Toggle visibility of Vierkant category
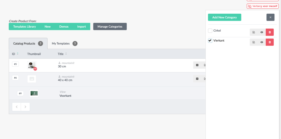Screen dimensions: 281x139 click(262, 42)
